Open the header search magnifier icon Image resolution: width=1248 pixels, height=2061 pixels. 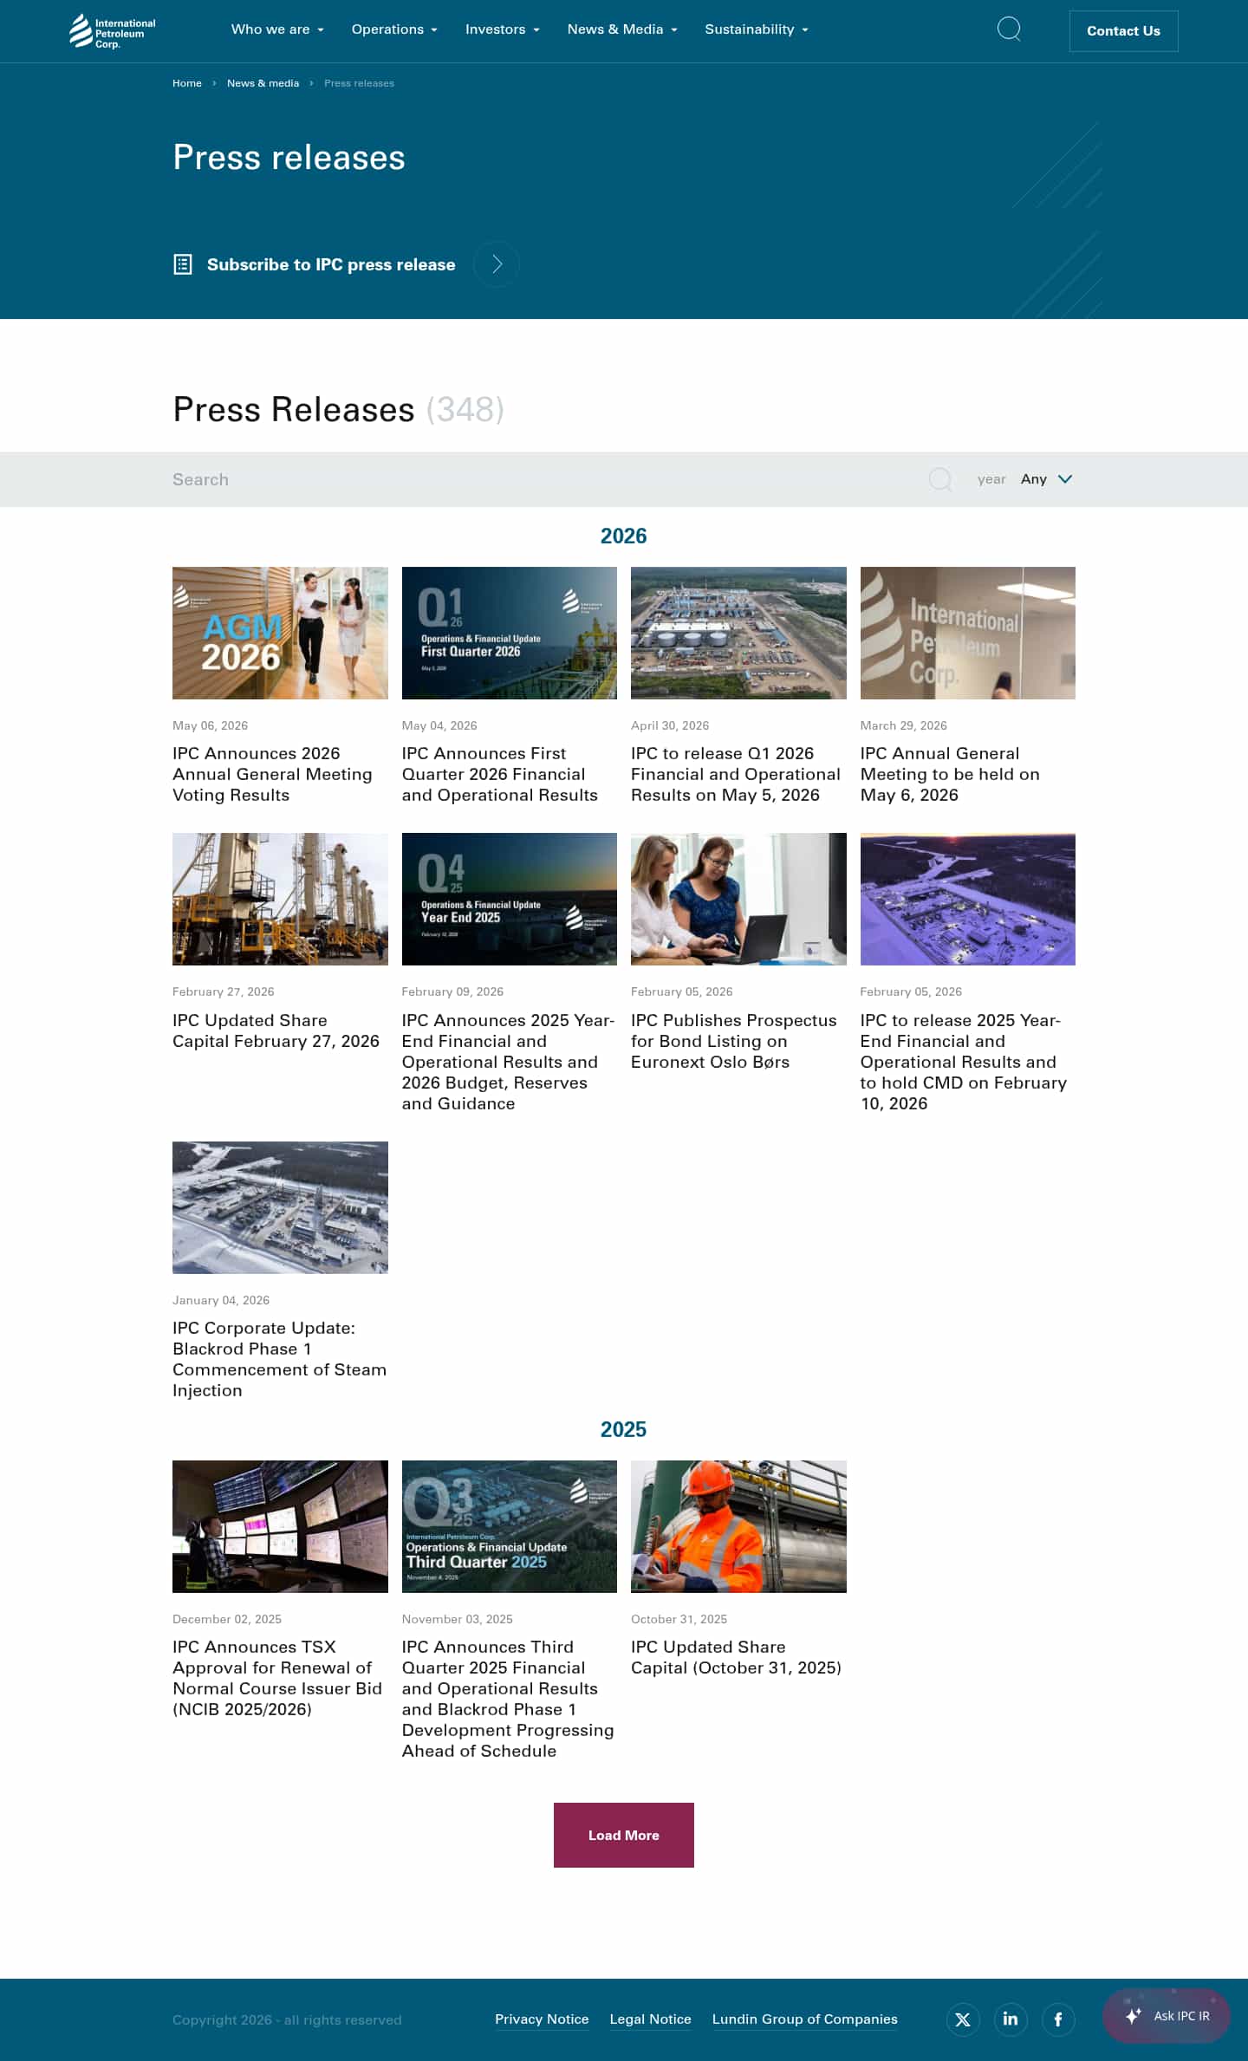[x=1009, y=29]
